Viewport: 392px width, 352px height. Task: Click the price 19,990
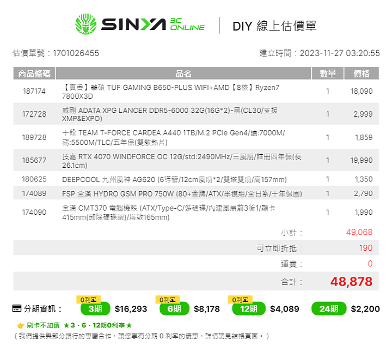click(x=362, y=160)
